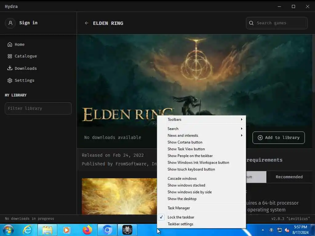Click the Home house icon in sidebar

10,44
